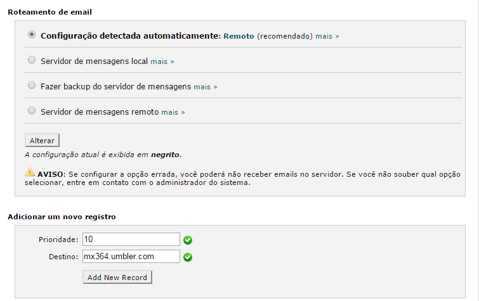Click the Add New Record button
The width and height of the screenshot is (479, 301).
117,277
